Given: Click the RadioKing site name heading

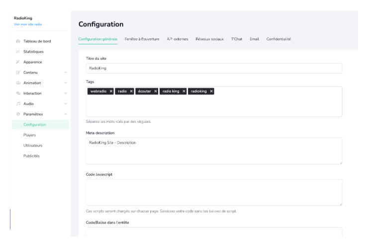Looking at the screenshot, I should pos(23,18).
